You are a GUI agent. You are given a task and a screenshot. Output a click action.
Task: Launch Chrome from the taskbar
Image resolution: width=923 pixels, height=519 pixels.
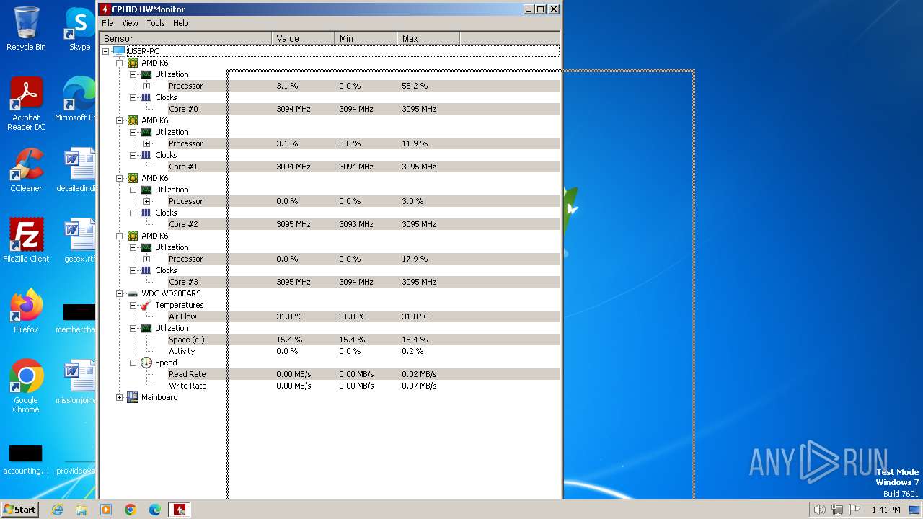[131, 510]
